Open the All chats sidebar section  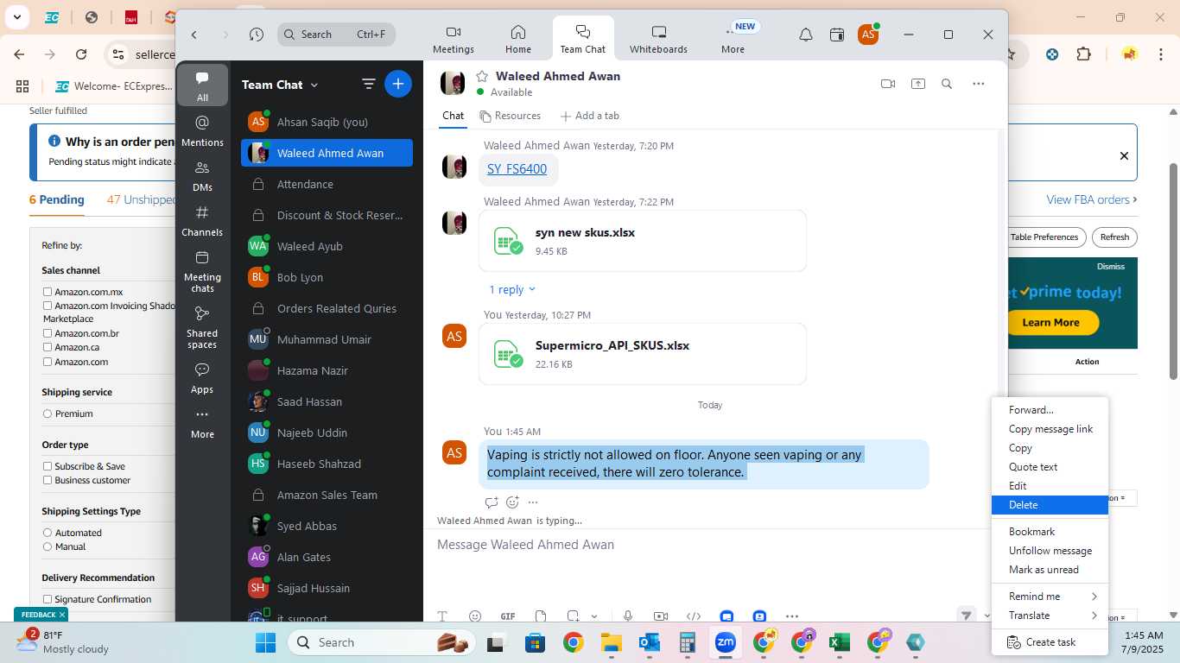[x=202, y=85]
